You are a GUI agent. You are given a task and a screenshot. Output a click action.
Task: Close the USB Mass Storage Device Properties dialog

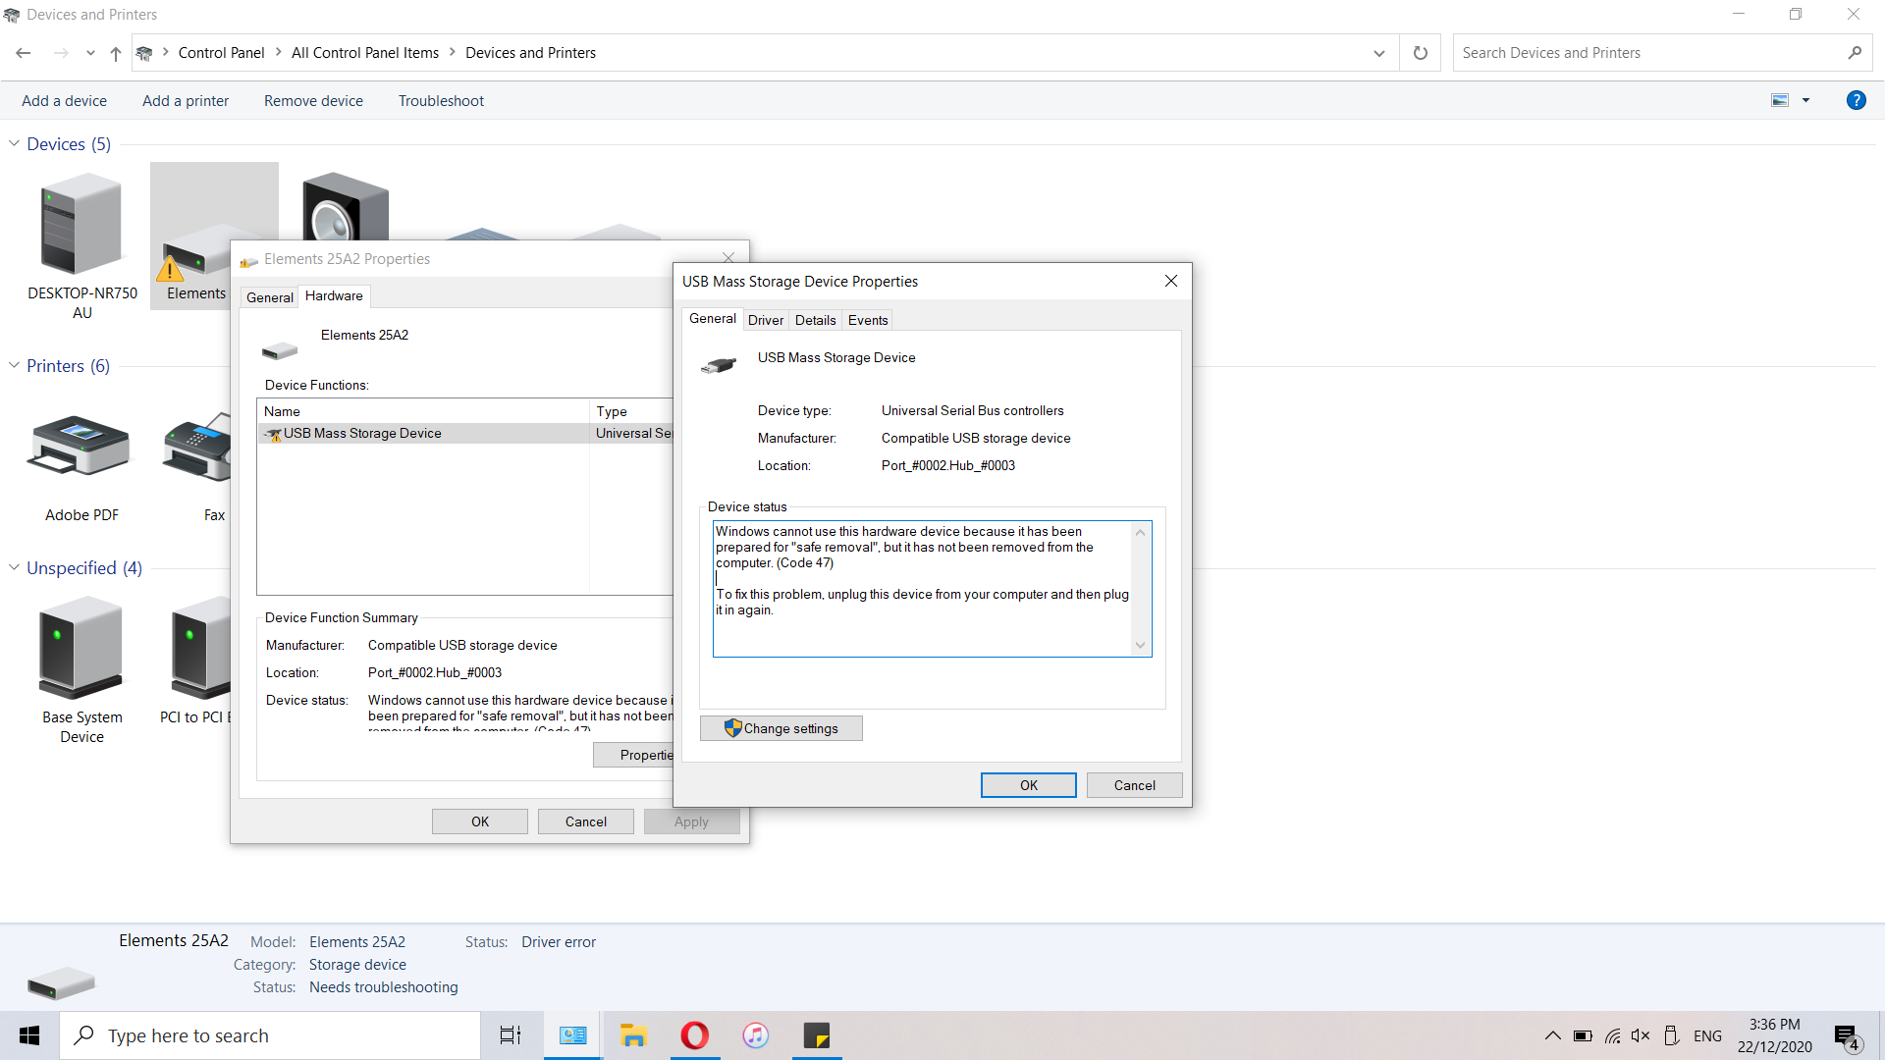click(x=1170, y=281)
